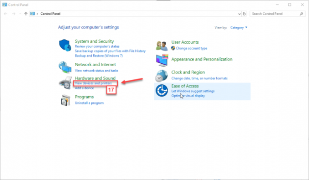
Task: Select the Hardware and Sound printer icon
Action: [x=65, y=83]
